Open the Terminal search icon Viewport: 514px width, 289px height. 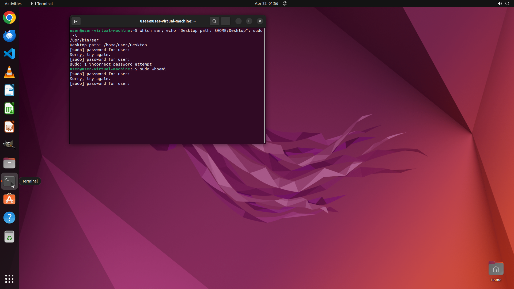(x=214, y=21)
